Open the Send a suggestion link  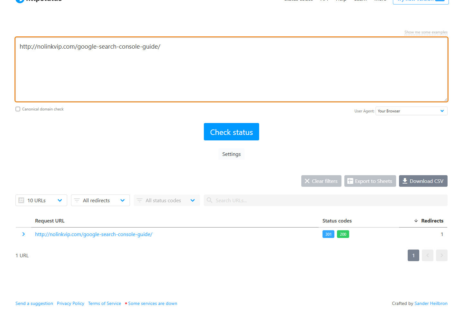[34, 303]
